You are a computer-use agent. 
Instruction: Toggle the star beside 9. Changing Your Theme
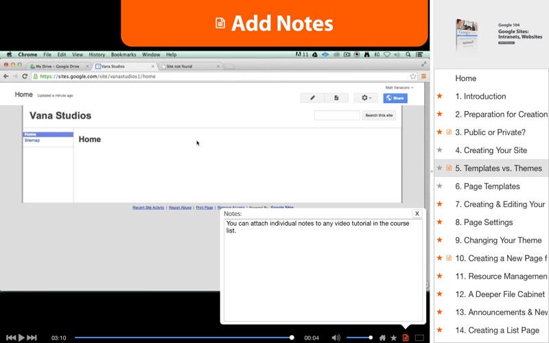(440, 240)
